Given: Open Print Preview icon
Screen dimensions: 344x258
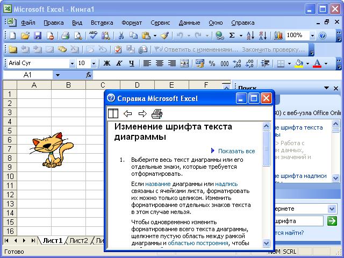Looking at the screenshot, I should coord(78,35).
